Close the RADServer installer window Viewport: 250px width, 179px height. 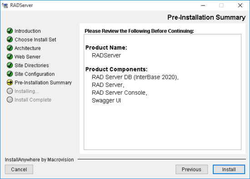[240, 5]
